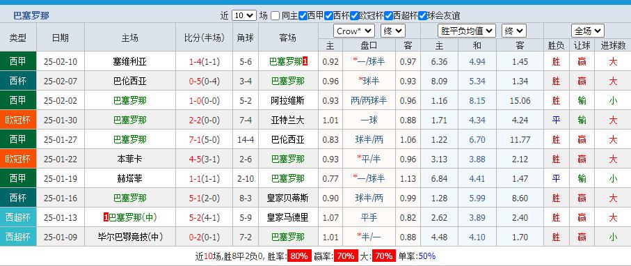Toggle the 欧冠杯 filter checkbox
The width and height of the screenshot is (631, 266).
(354, 16)
